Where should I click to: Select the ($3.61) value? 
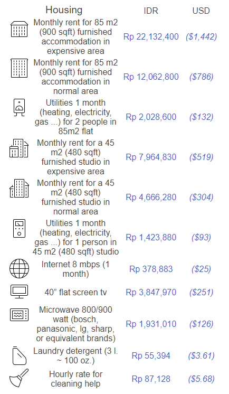(201, 355)
